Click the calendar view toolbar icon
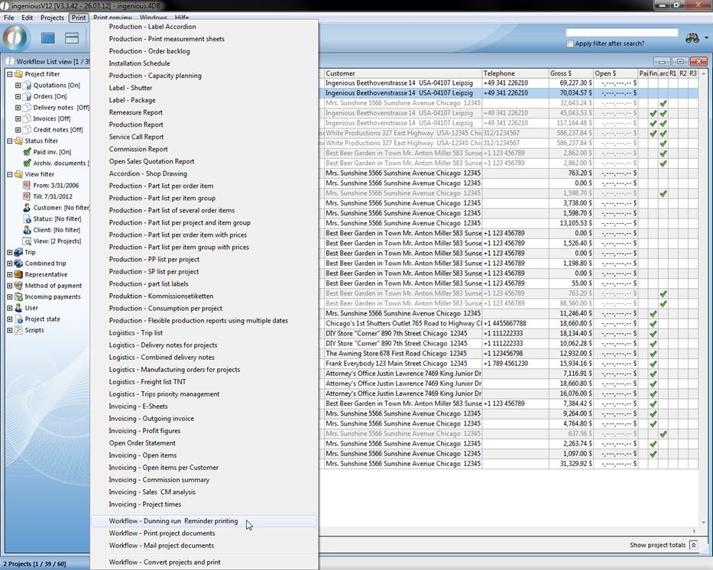Screen dimensions: 713x570 click(x=72, y=38)
